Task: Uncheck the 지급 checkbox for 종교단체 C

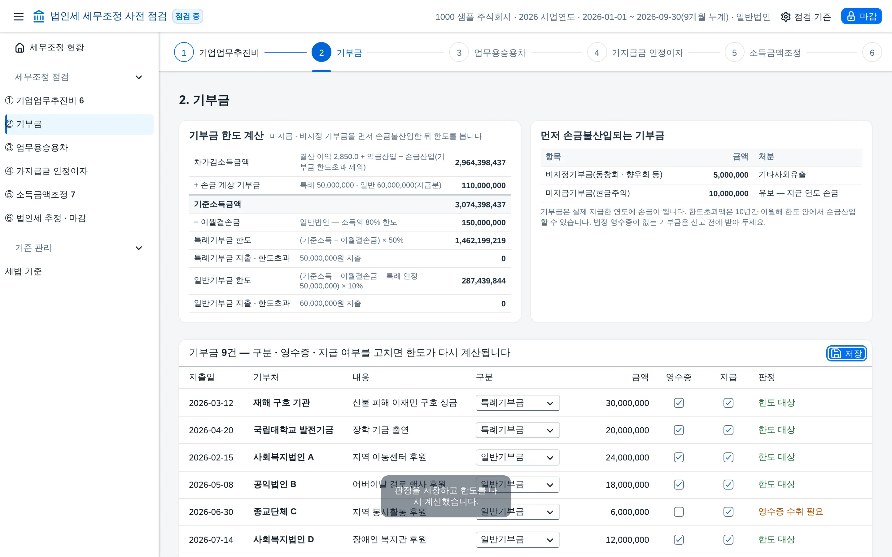Action: 728,512
